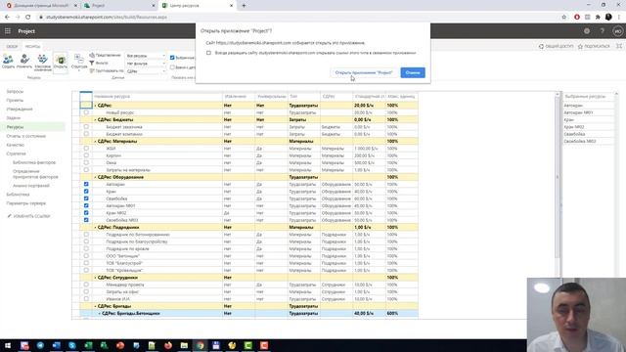Open the СДРес grouping dropdown
This screenshot has height=352, width=626.
click(146, 71)
